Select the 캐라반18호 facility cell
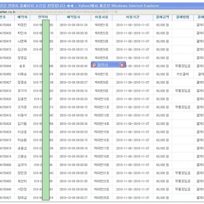Viewport: 204px width, 204px height. [102, 156]
